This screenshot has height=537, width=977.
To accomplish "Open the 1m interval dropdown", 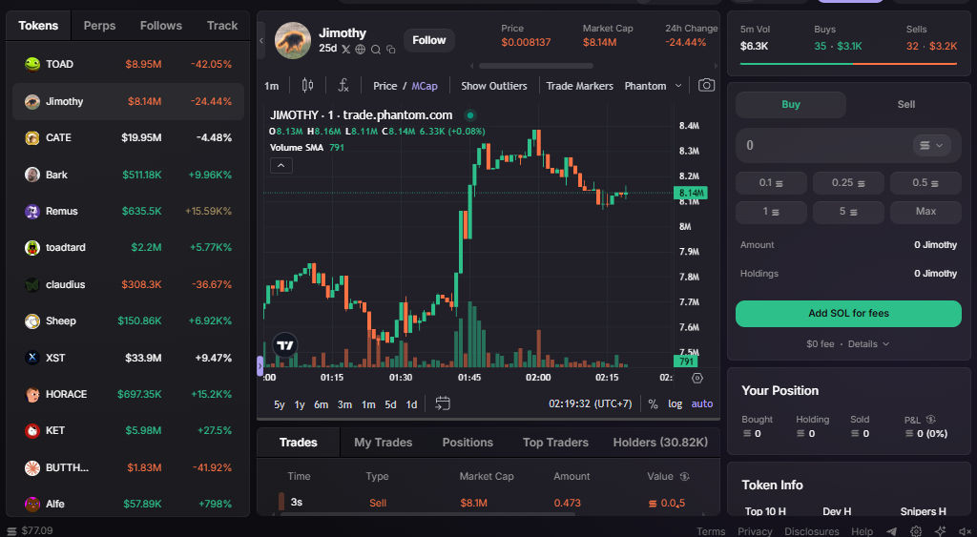I will [272, 86].
